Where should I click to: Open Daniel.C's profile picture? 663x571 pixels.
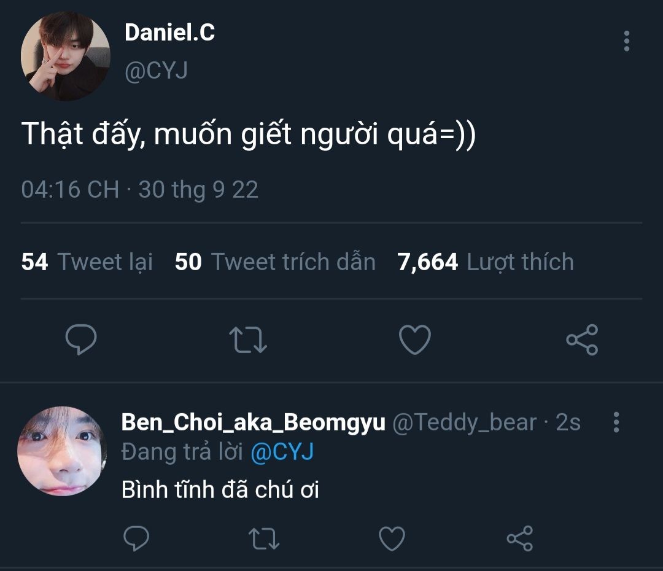[65, 56]
